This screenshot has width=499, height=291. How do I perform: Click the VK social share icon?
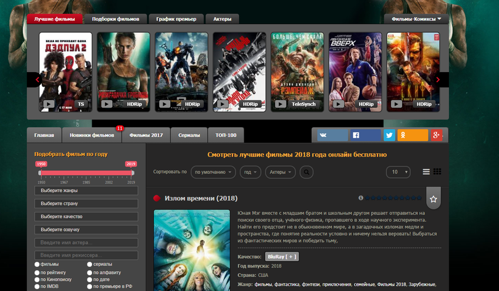pos(332,135)
